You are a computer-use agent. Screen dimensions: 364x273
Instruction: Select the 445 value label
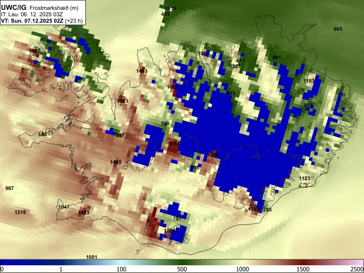click(x=231, y=93)
